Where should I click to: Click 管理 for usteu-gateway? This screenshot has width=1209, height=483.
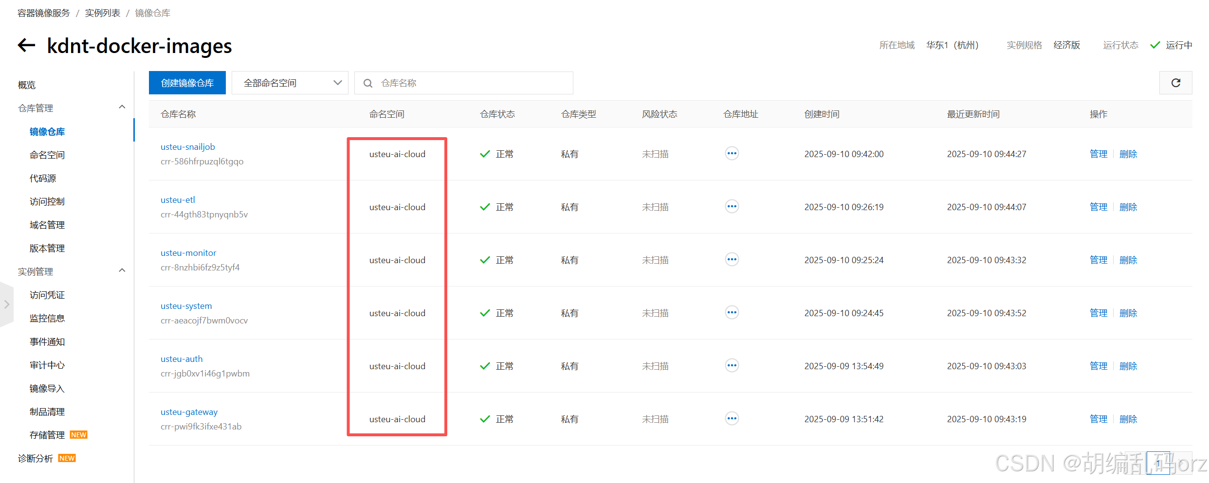click(1099, 419)
